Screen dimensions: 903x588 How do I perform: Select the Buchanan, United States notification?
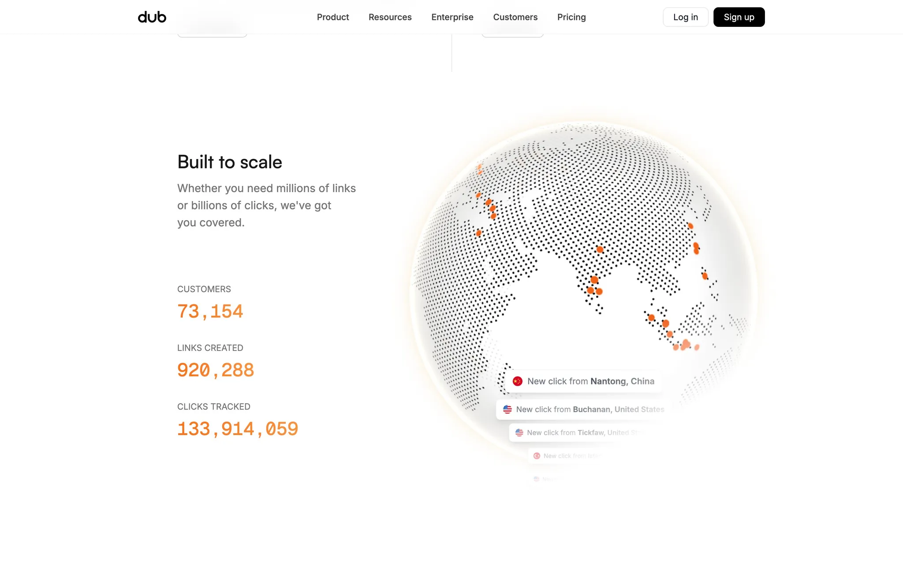click(584, 409)
